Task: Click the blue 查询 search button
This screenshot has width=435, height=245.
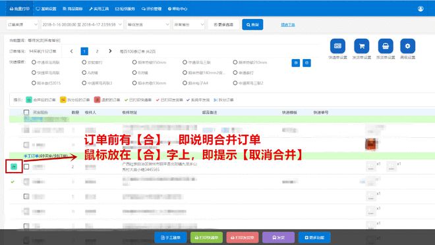Action: pyautogui.click(x=252, y=24)
